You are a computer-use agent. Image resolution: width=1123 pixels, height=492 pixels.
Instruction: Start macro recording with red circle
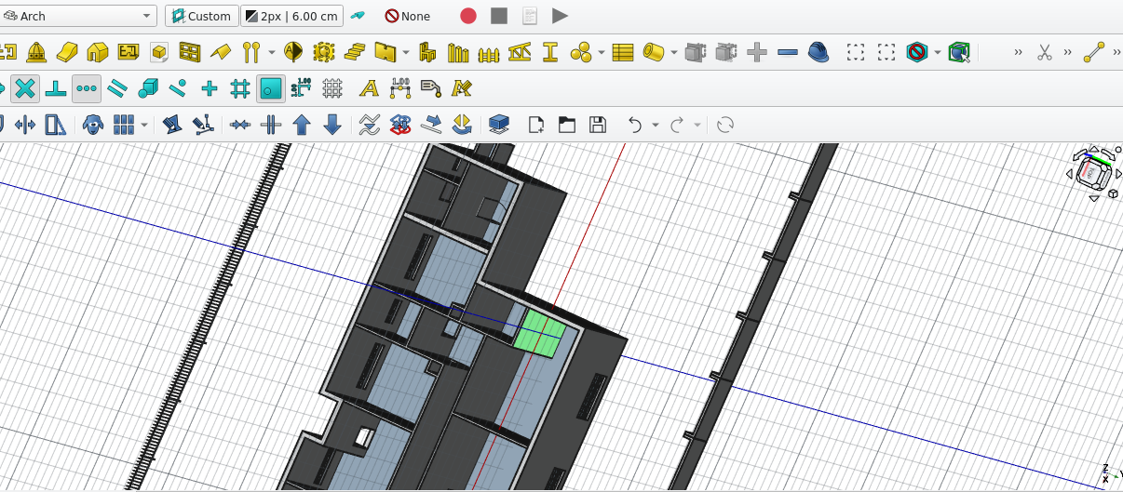(x=468, y=16)
